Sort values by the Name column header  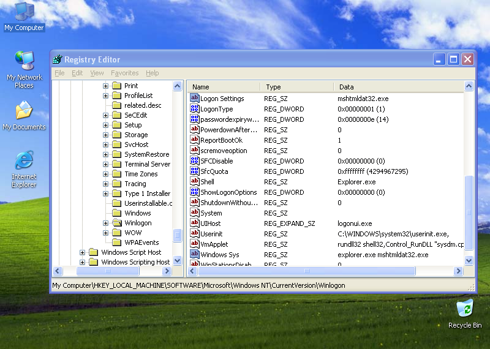click(x=224, y=87)
